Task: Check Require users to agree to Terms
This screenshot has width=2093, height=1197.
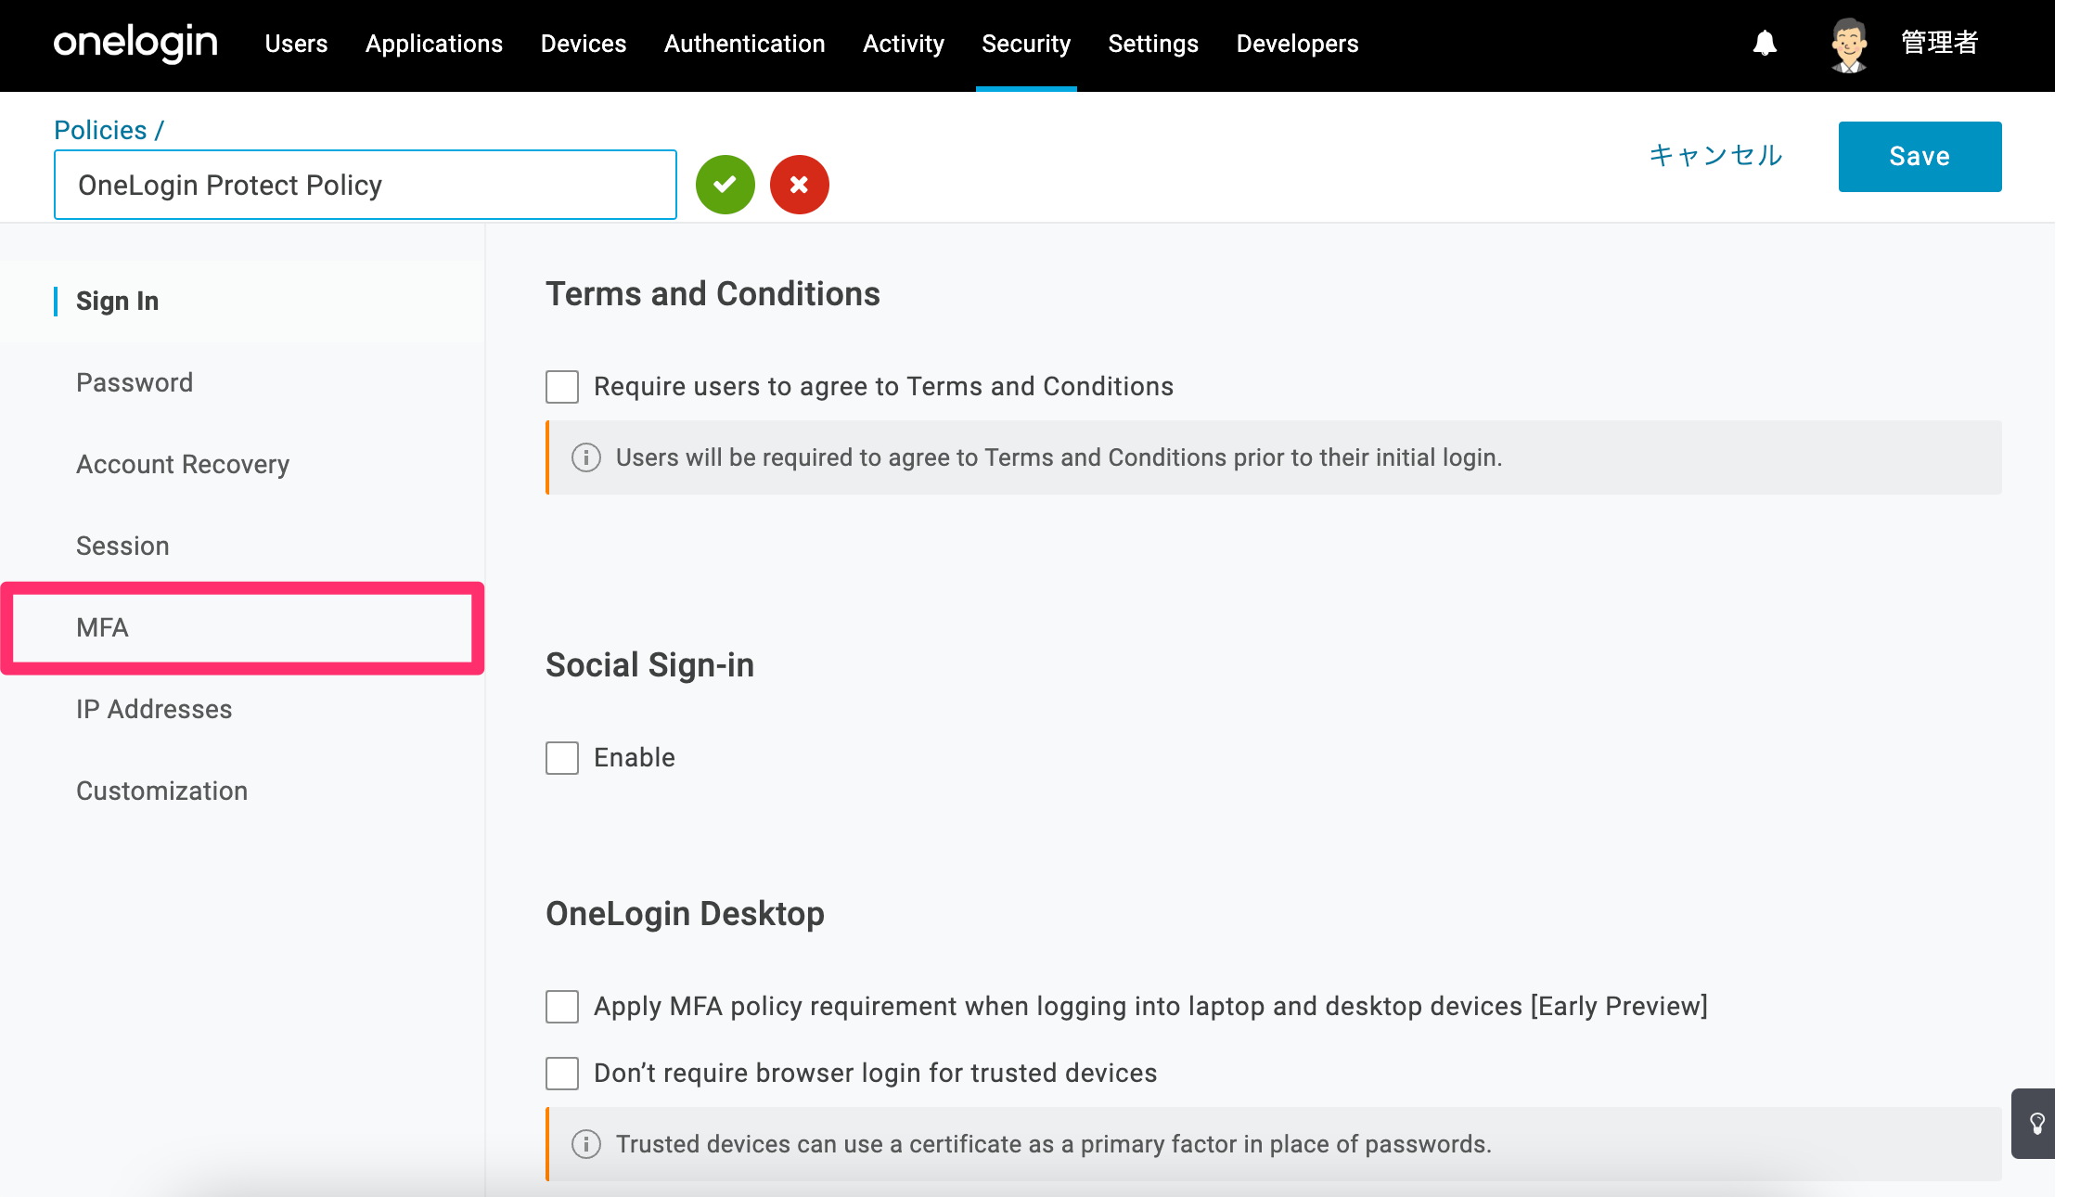Action: tap(562, 387)
